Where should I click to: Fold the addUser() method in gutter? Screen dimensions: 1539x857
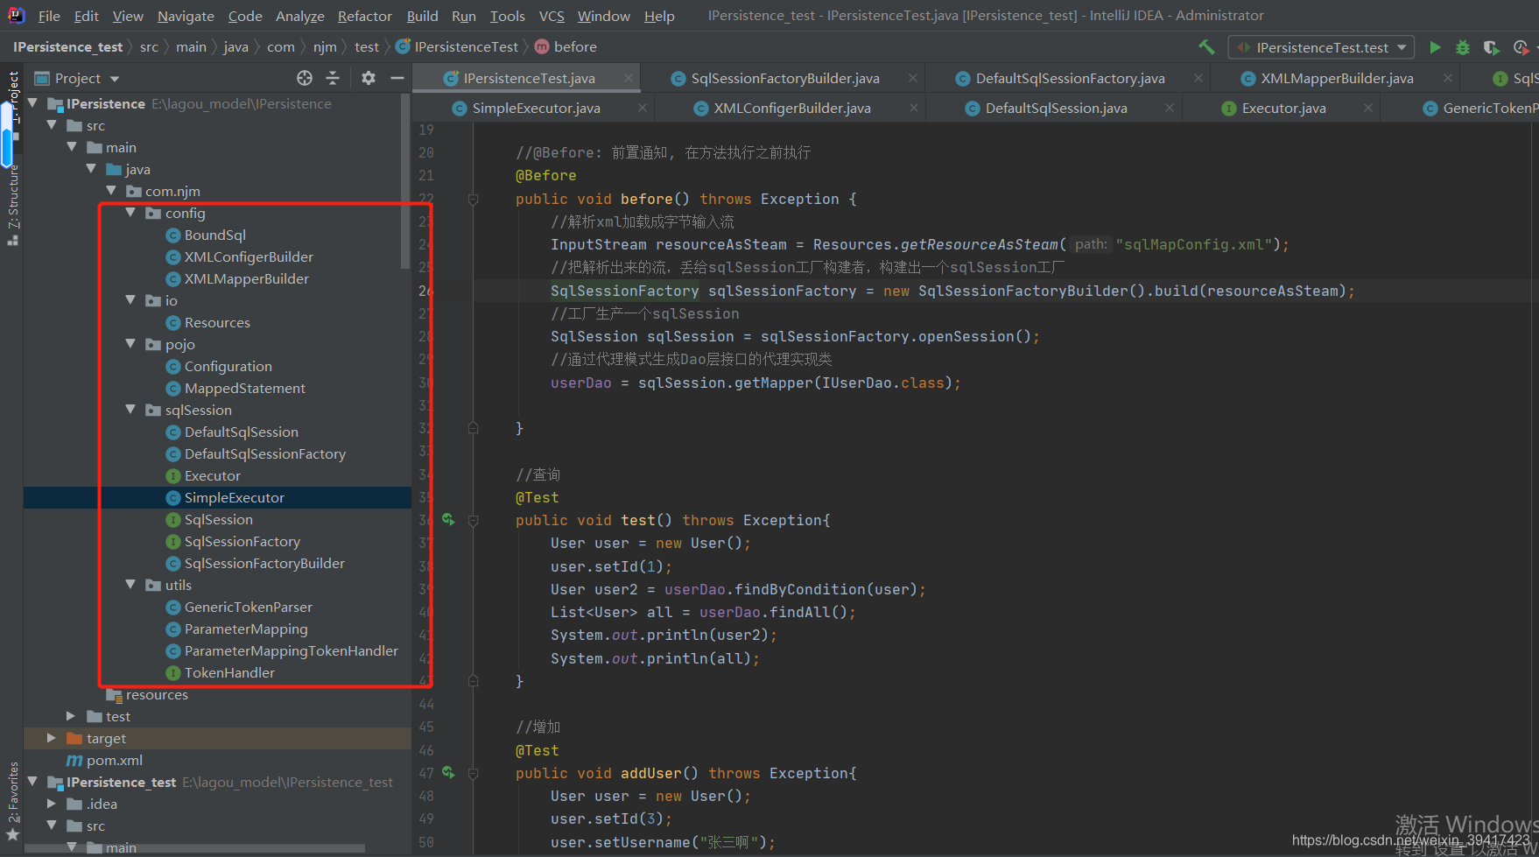point(473,774)
